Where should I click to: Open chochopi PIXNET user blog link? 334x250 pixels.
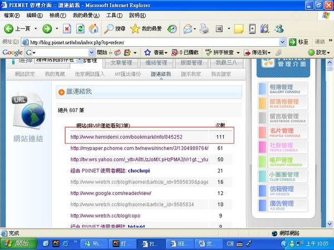[x=139, y=171]
